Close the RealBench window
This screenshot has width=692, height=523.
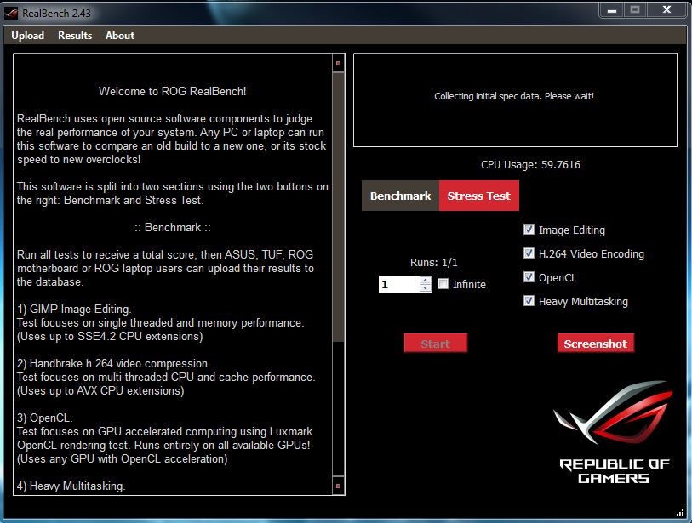(666, 9)
